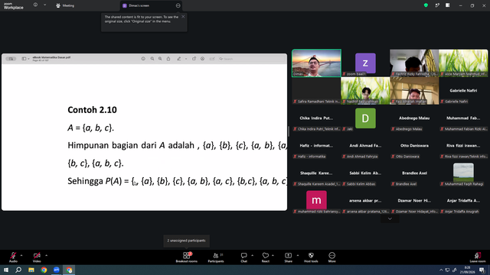
Task: Open Zoom app in taskbar
Action: point(57,270)
